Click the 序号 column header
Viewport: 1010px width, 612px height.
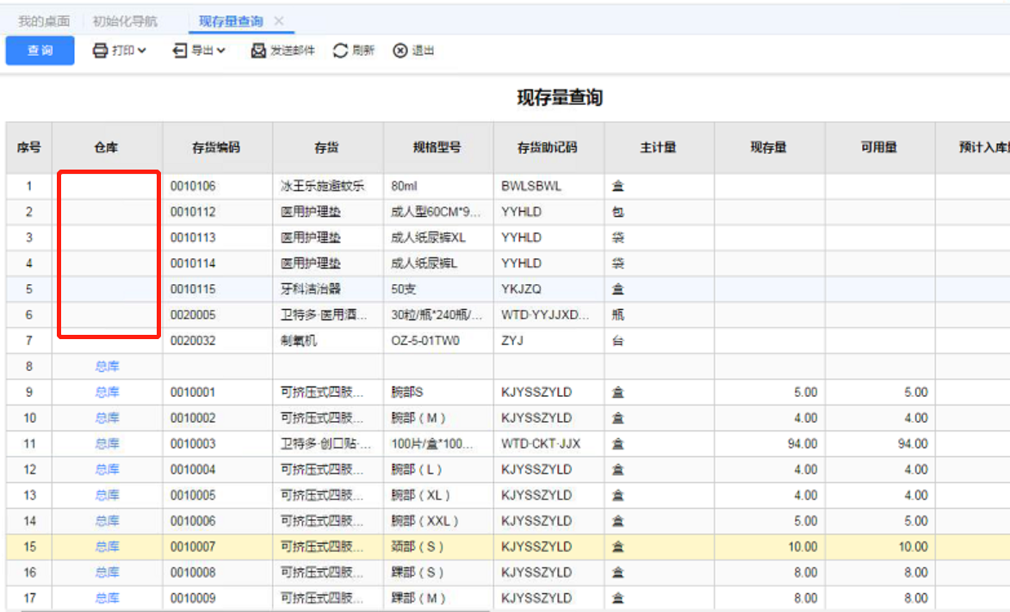coord(29,147)
